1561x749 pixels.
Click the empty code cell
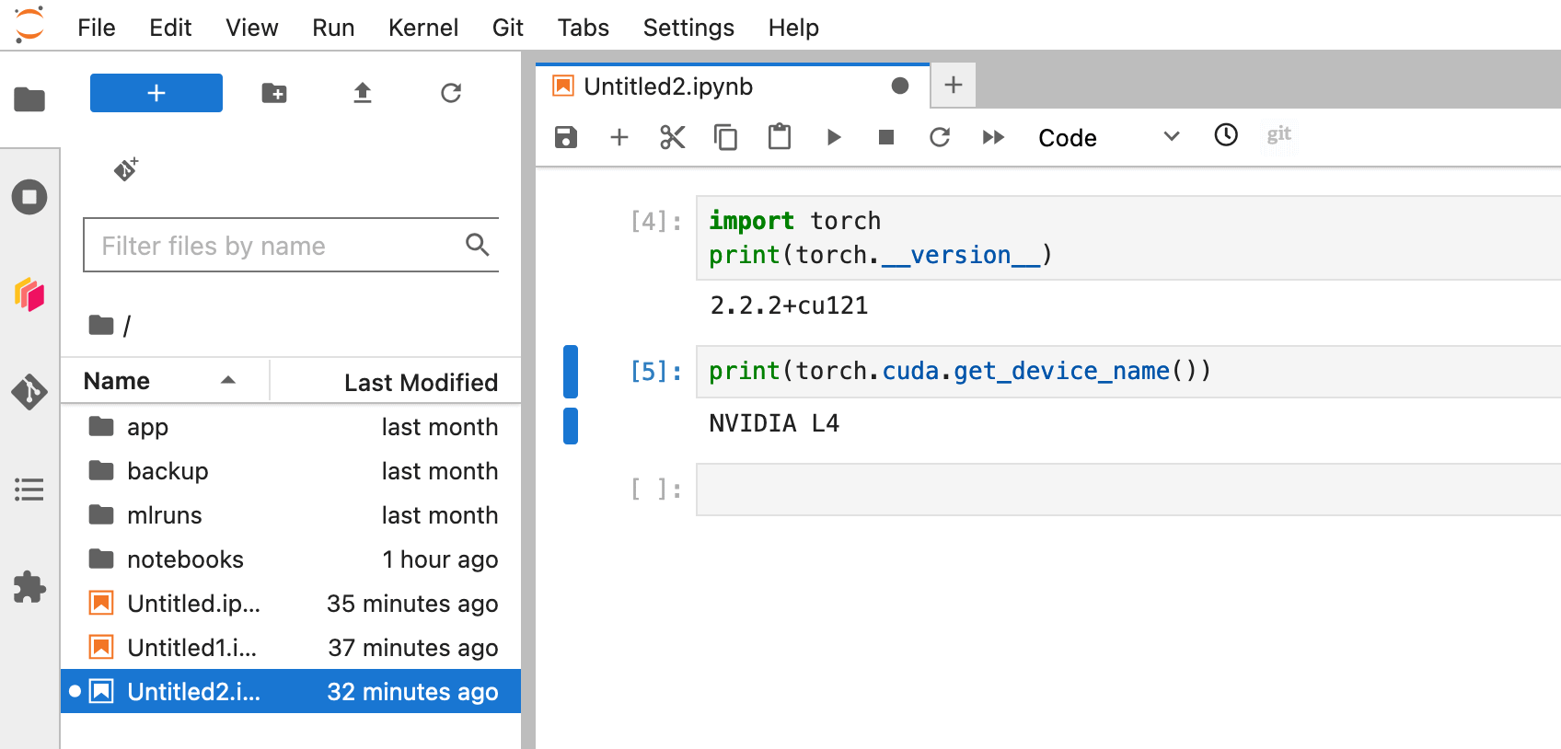1128,490
